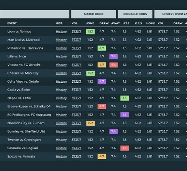Click yellow 1.52 home odds for Norwich City vs. Fulham
The image size is (187, 171).
click(90, 123)
